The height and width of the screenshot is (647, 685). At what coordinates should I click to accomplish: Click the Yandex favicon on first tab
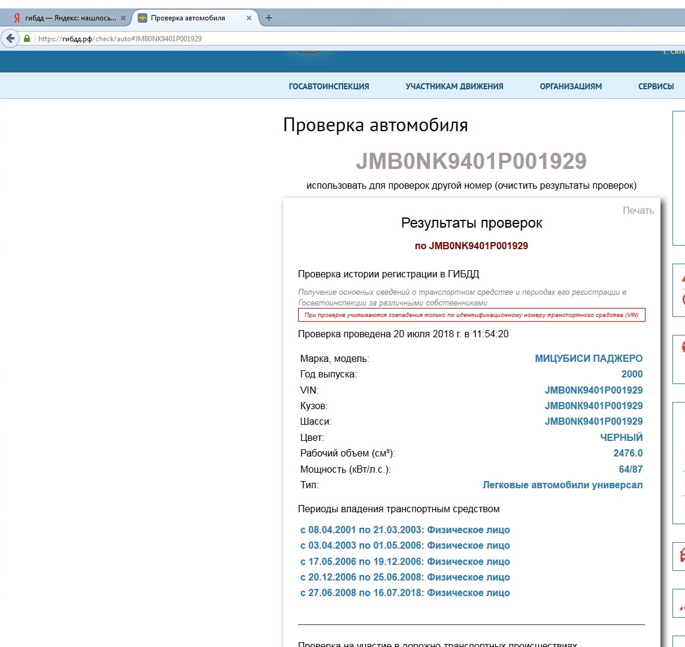coord(17,18)
